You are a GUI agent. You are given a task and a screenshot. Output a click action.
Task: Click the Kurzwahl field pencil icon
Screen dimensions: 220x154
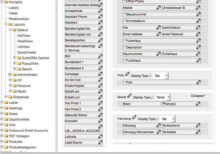(x=100, y=121)
